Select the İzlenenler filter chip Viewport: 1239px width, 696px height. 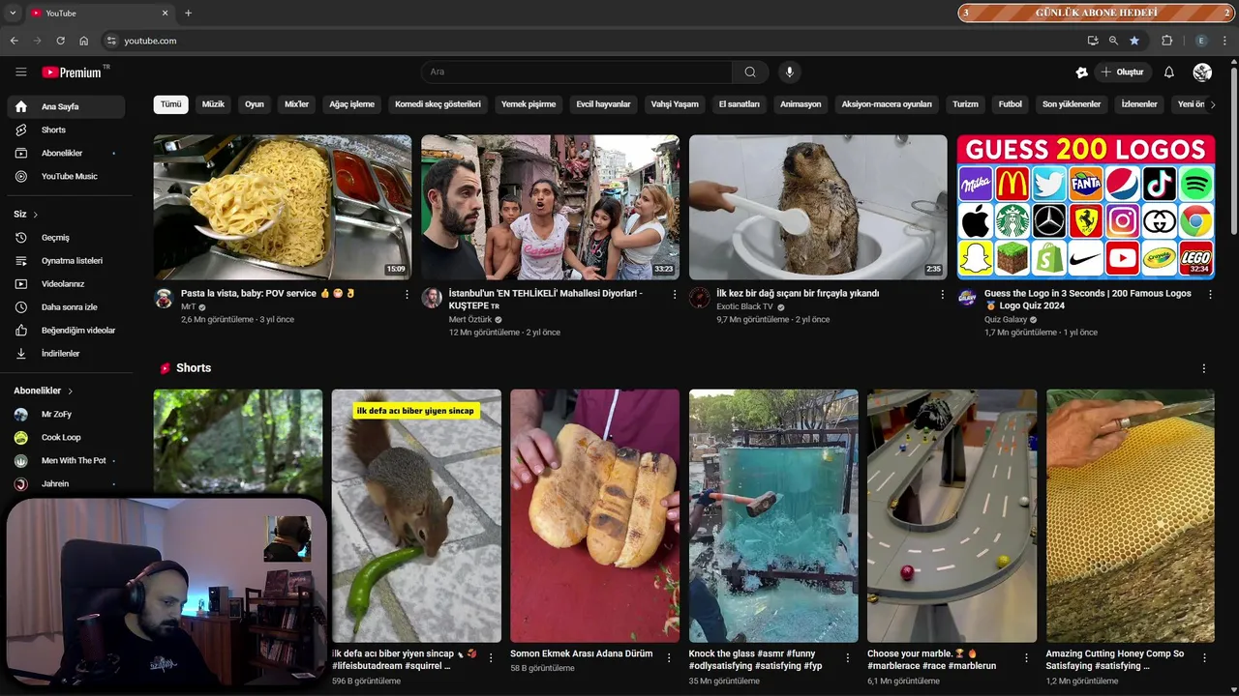[1139, 104]
